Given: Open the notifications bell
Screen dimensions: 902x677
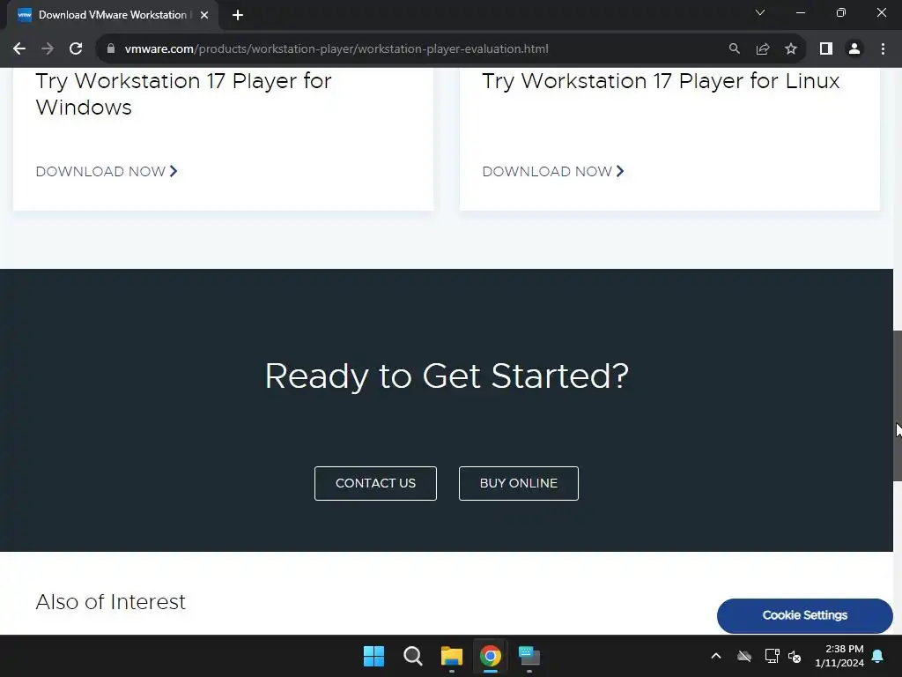Looking at the screenshot, I should pos(878,656).
